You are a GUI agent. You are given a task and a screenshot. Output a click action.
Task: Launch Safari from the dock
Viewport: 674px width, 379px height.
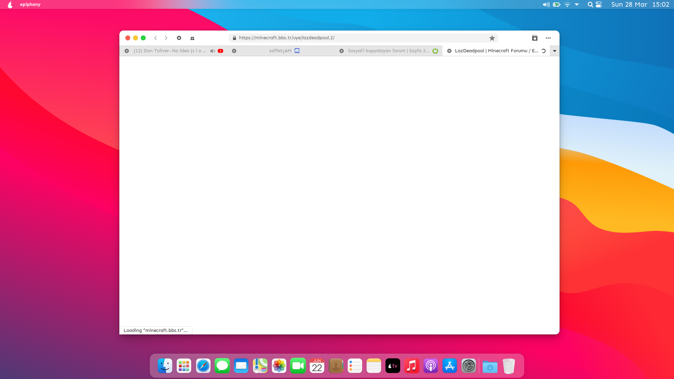(x=203, y=366)
